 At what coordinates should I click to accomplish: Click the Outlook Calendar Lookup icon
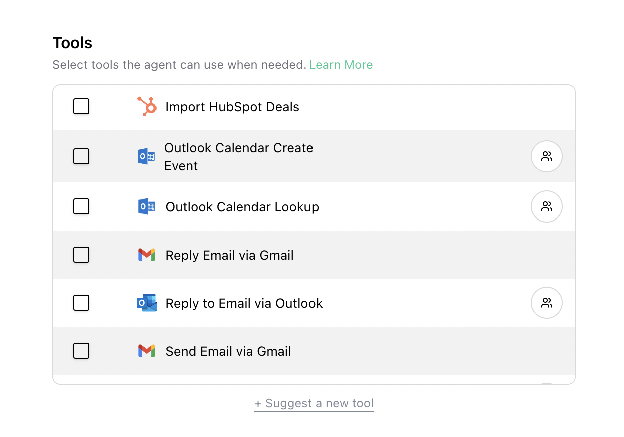point(146,206)
